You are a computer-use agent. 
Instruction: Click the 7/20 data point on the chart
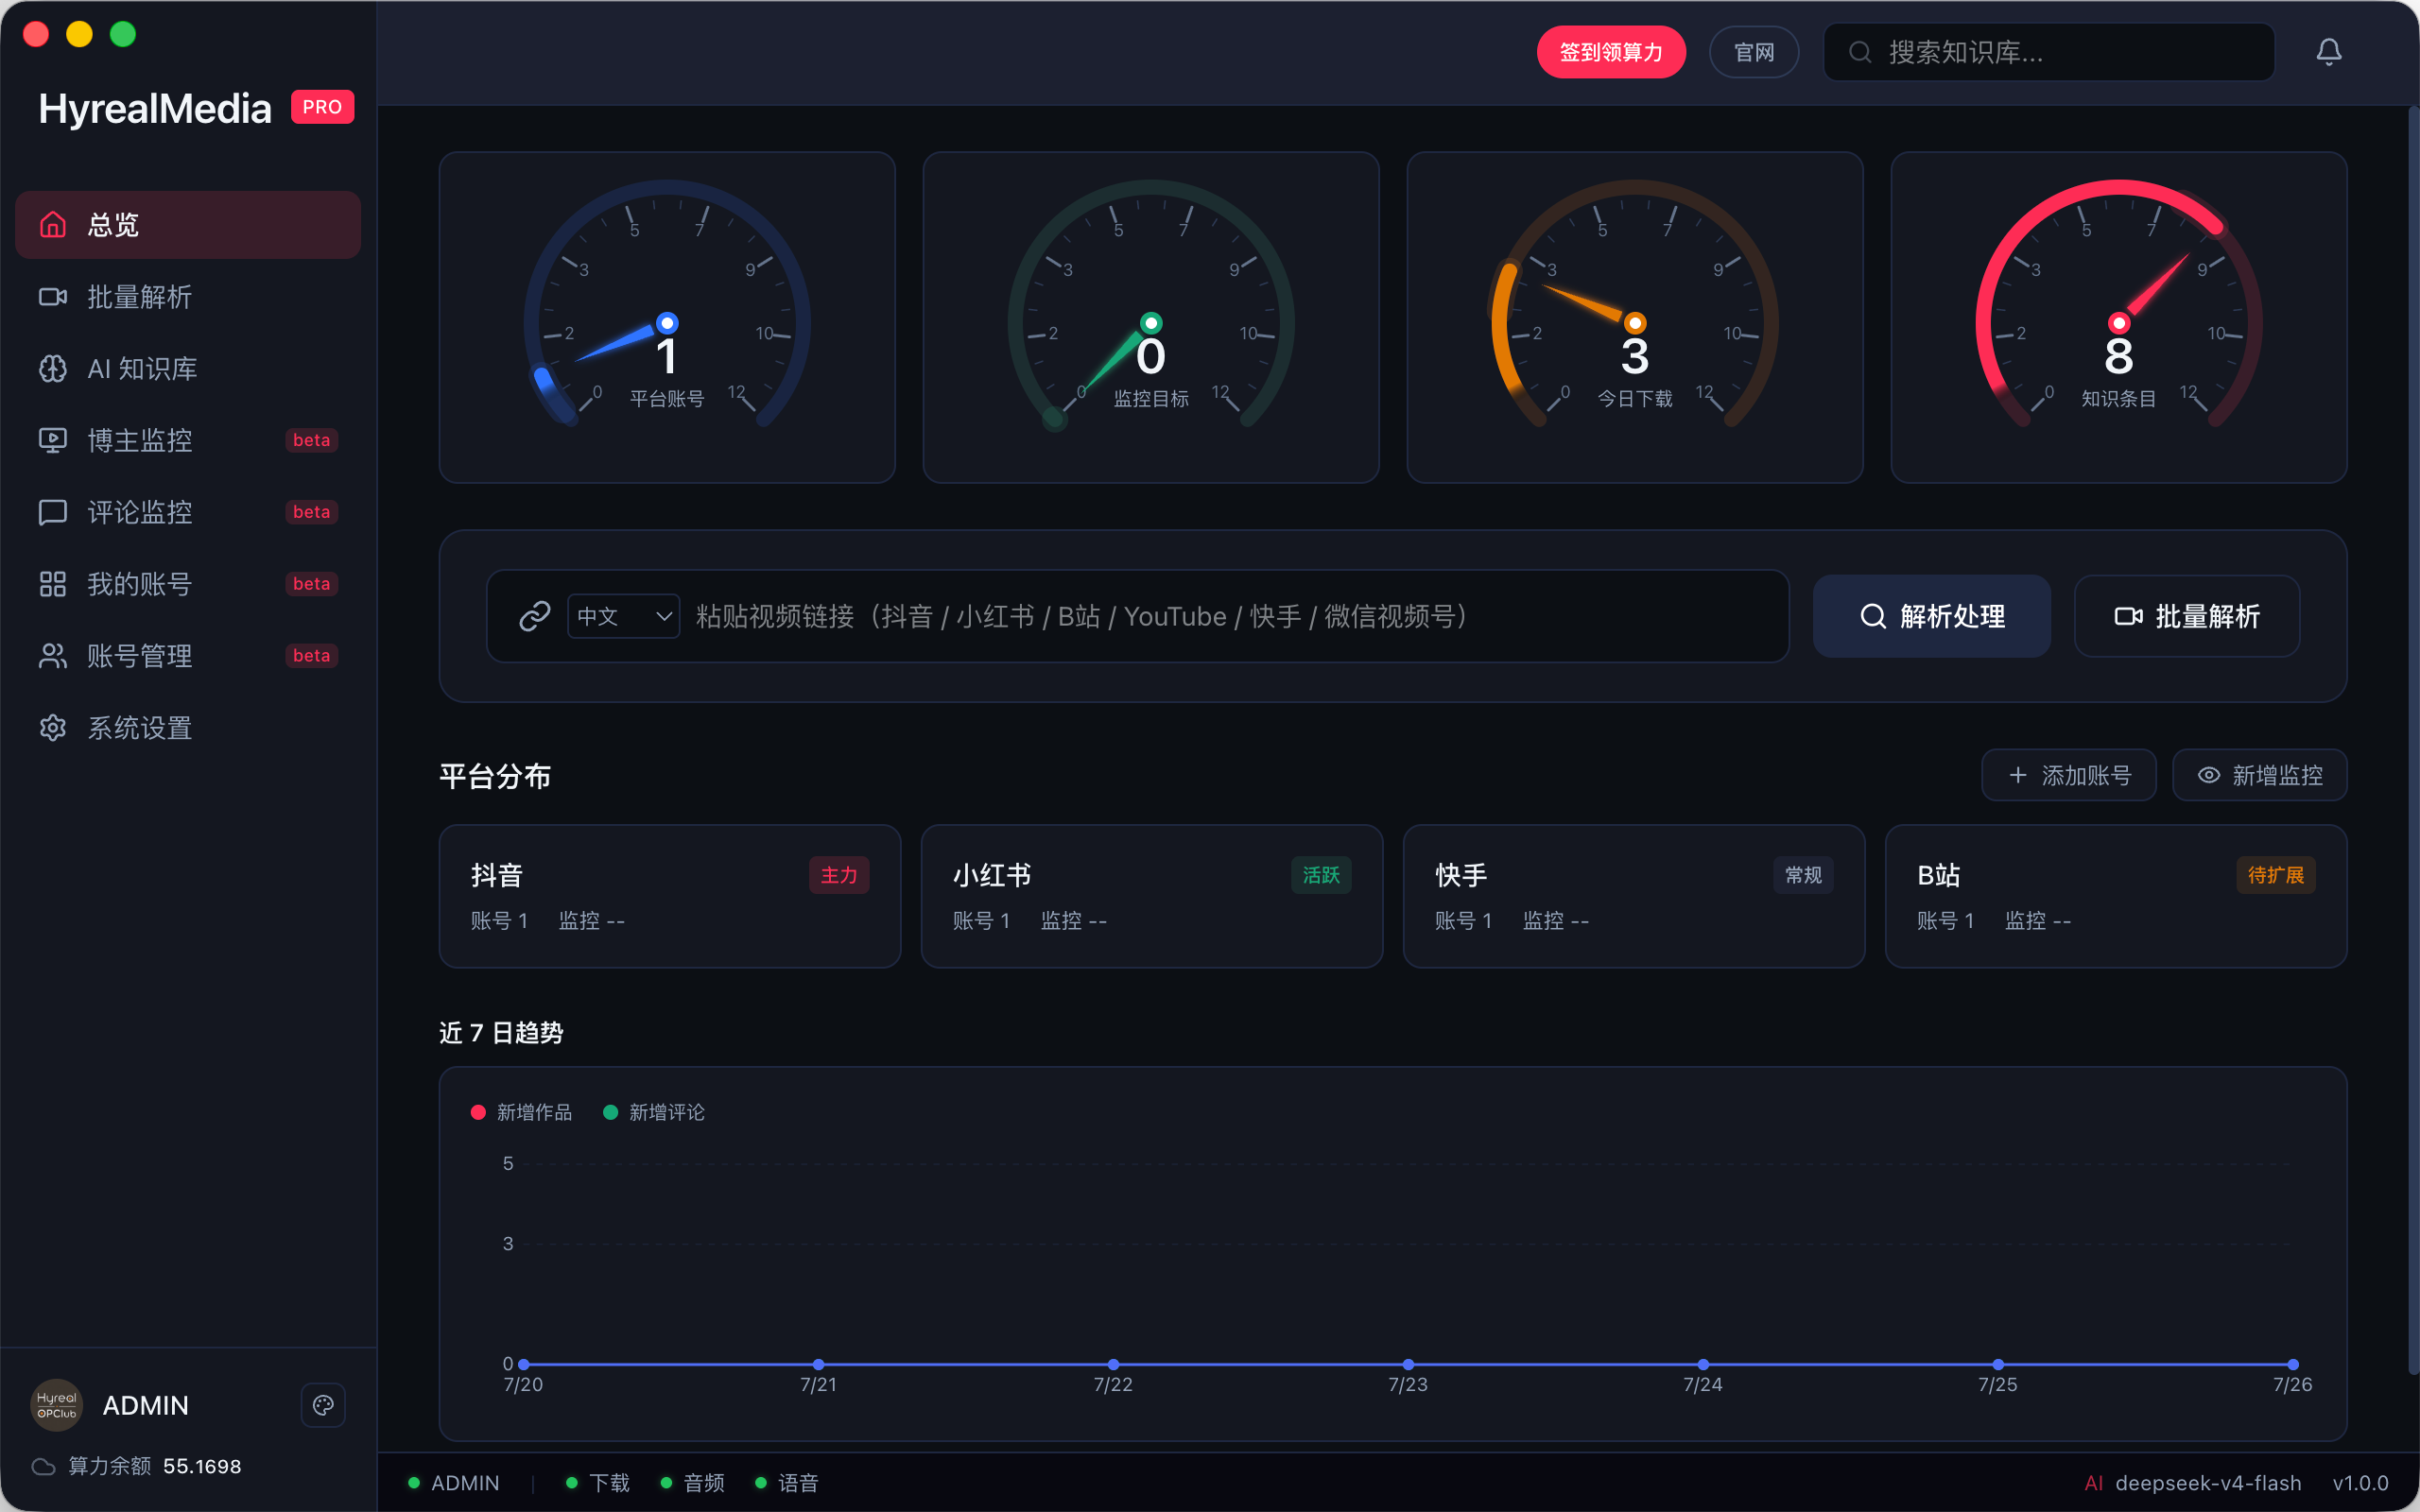(x=524, y=1364)
